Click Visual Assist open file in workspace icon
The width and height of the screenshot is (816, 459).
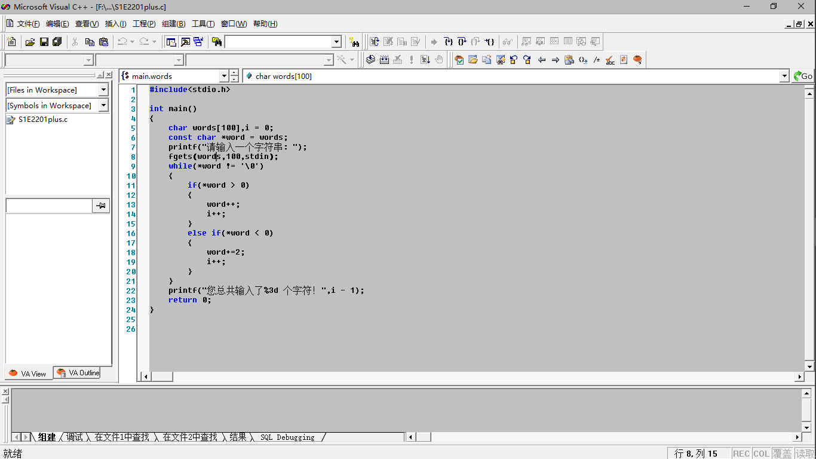(473, 60)
